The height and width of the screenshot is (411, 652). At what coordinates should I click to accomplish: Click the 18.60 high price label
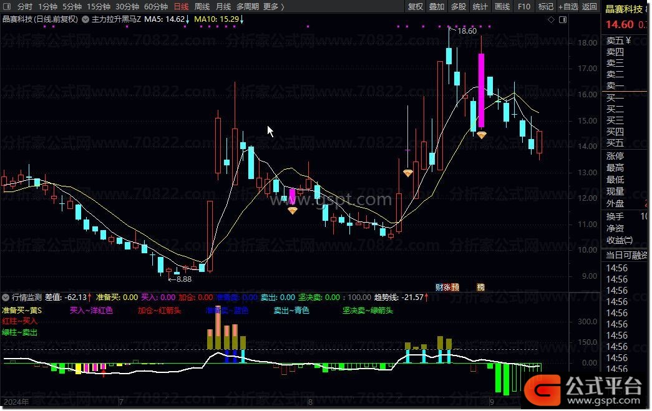pyautogui.click(x=467, y=31)
